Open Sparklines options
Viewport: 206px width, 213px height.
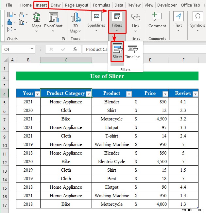pos(96,22)
